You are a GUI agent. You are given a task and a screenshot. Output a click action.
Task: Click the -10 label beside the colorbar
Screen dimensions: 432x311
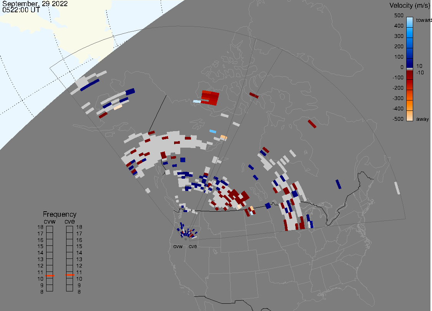(420, 72)
